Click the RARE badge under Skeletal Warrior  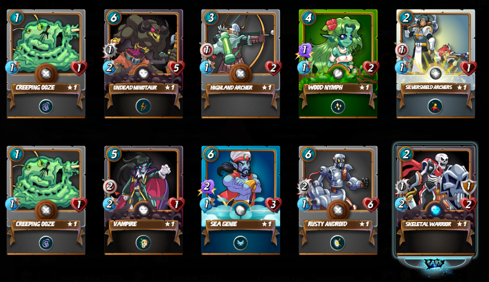(435, 264)
